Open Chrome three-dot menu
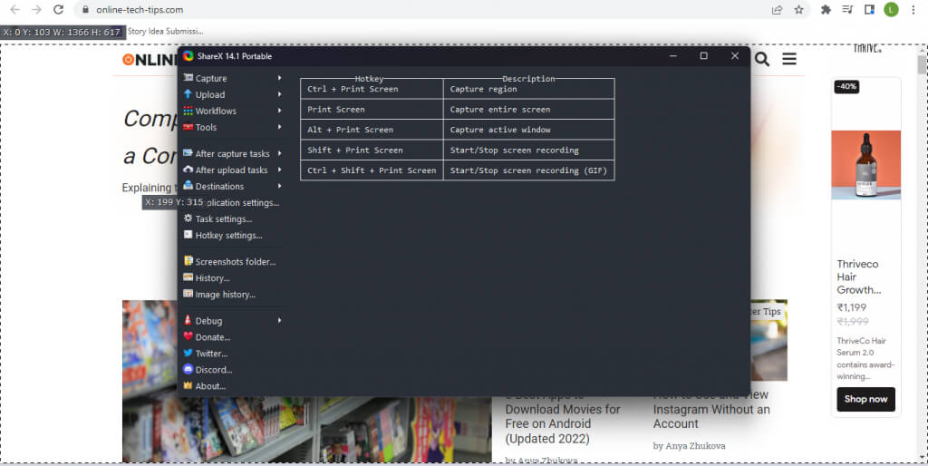 (x=913, y=9)
